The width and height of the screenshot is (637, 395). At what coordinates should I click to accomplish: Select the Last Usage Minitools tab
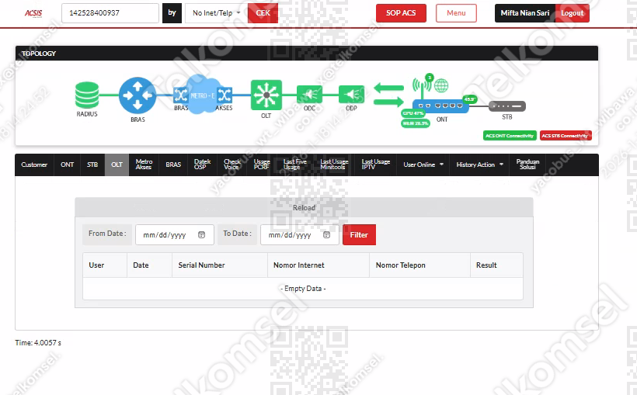pos(334,165)
